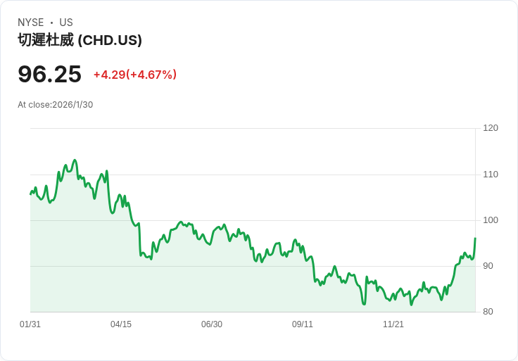Select the 100 y-axis label
Screen dimensions: 518x361
click(x=491, y=220)
